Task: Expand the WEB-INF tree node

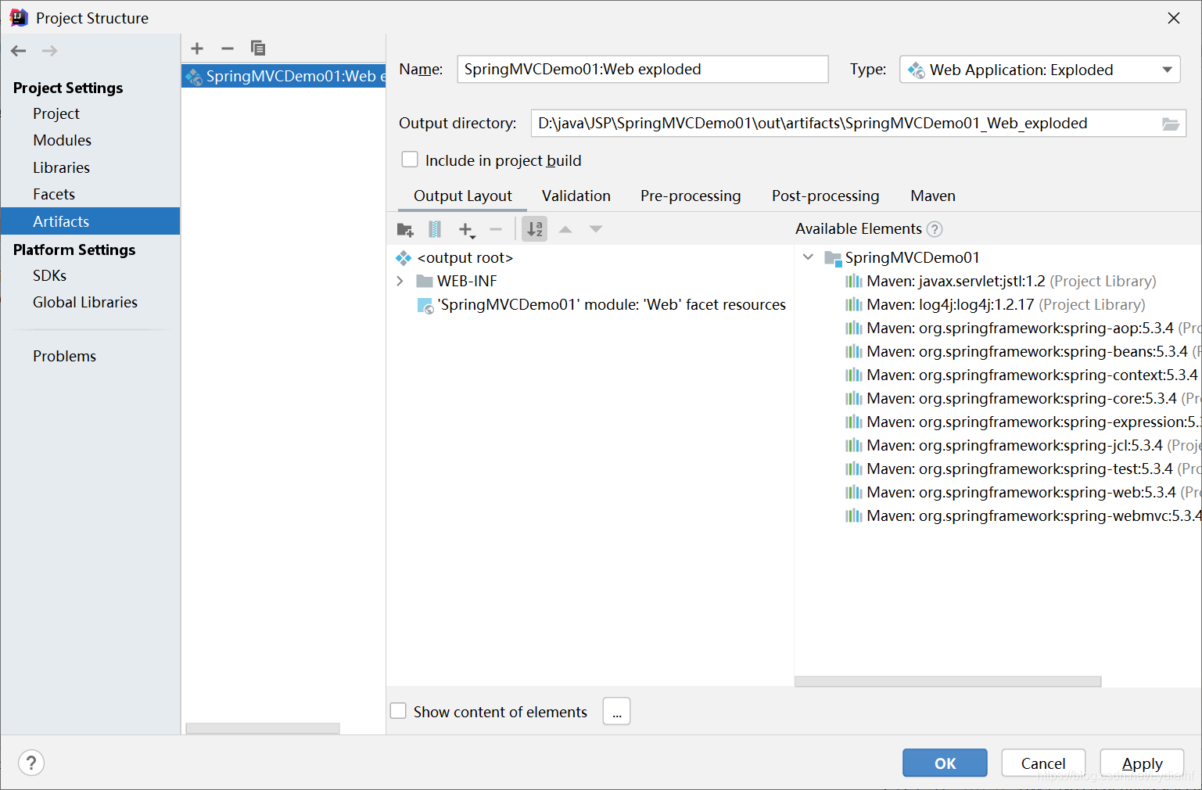Action: click(x=400, y=281)
